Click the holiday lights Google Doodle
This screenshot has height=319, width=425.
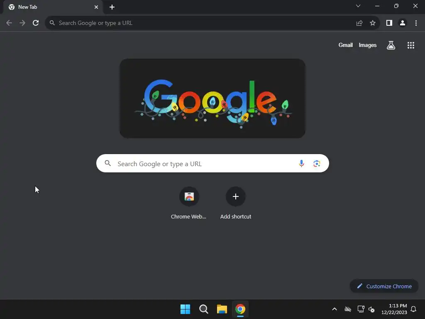[x=212, y=98]
